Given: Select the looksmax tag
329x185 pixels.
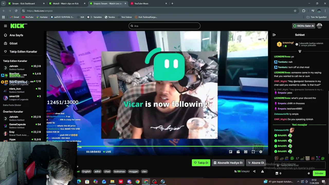Looking at the screenshot, I should (x=120, y=172).
